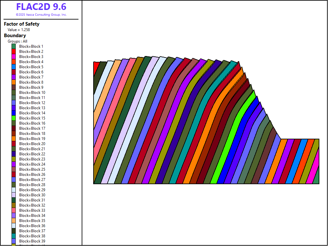
Task: Select the red Block 2 legend swatch
Action: tap(14, 52)
